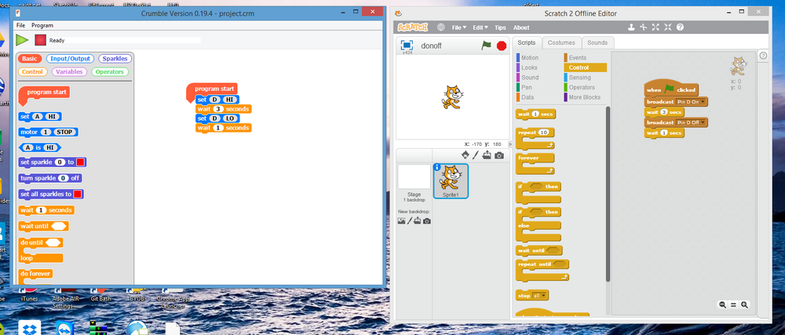
Task: Open the Scratch Edit menu
Action: tap(480, 27)
